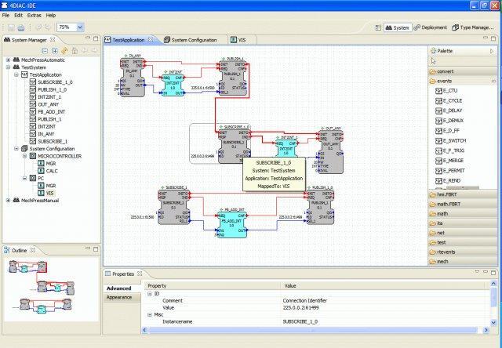Collapse the ID property group
Viewport: 502px width, 348px height.
point(150,294)
